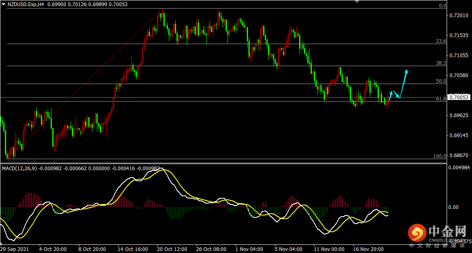The height and width of the screenshot is (253, 472).
Task: Click the MACD(12,26,9) indicator label
Action: click(19, 168)
